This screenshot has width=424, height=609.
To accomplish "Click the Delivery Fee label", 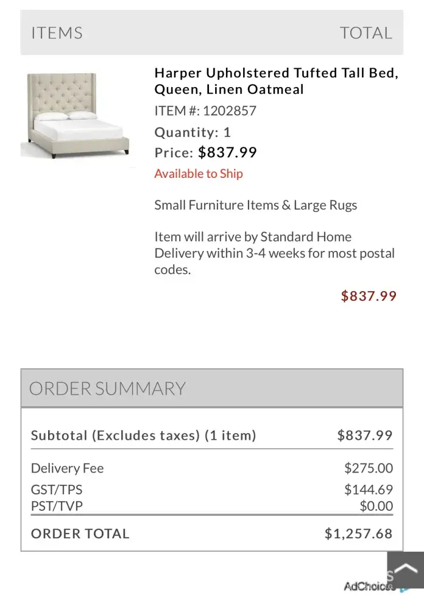I will 68,468.
